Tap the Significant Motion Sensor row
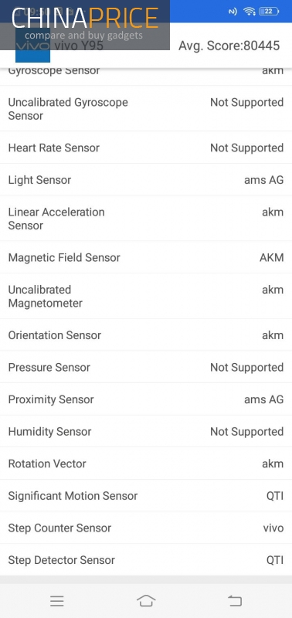This screenshot has height=618, width=292. 146,496
